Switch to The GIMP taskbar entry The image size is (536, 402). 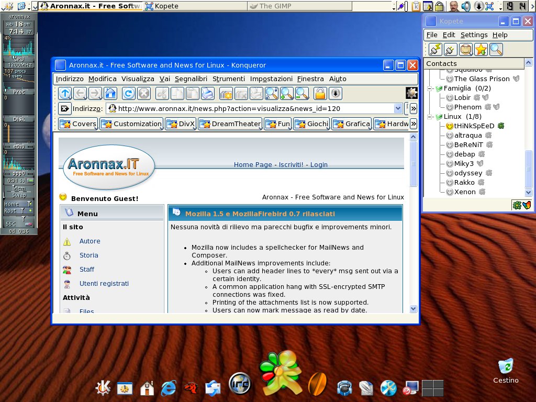point(299,6)
